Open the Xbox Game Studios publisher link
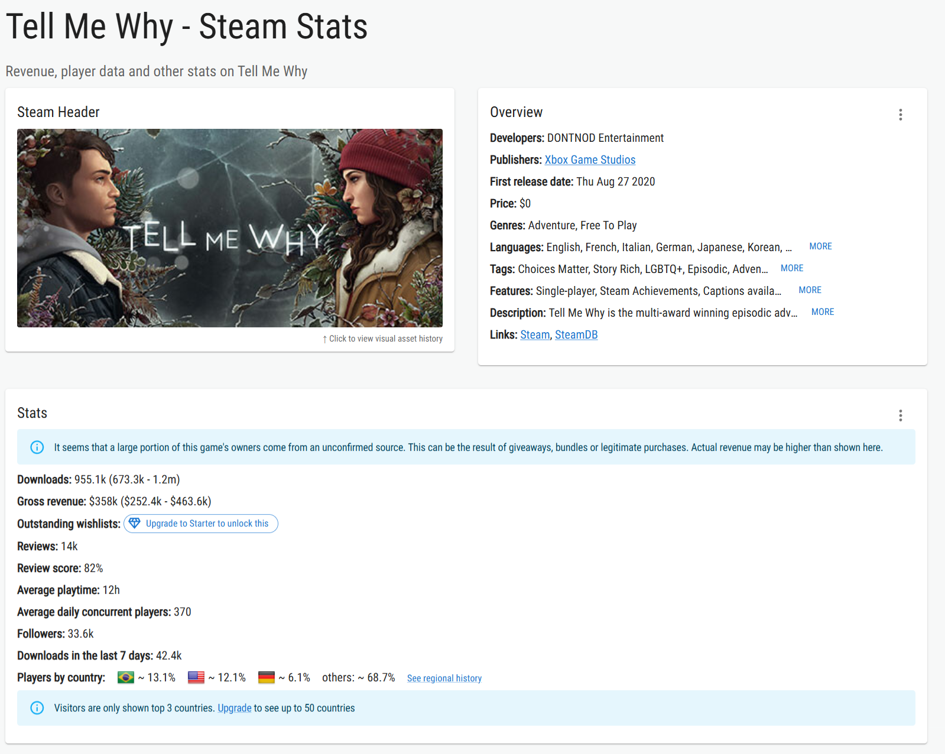Screen dimensions: 945x754 (590, 160)
